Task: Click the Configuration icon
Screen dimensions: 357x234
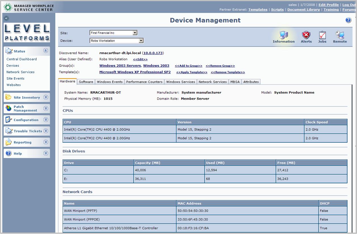Action: [x=9, y=119]
